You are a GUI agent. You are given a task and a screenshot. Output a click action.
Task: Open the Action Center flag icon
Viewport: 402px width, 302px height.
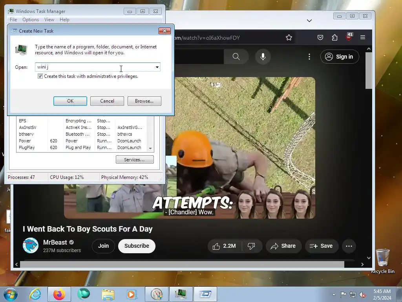pos(343,295)
